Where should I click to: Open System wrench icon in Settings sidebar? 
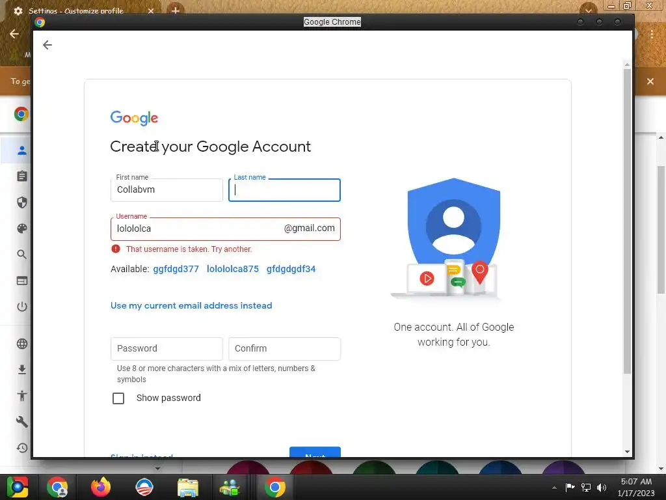pos(22,422)
